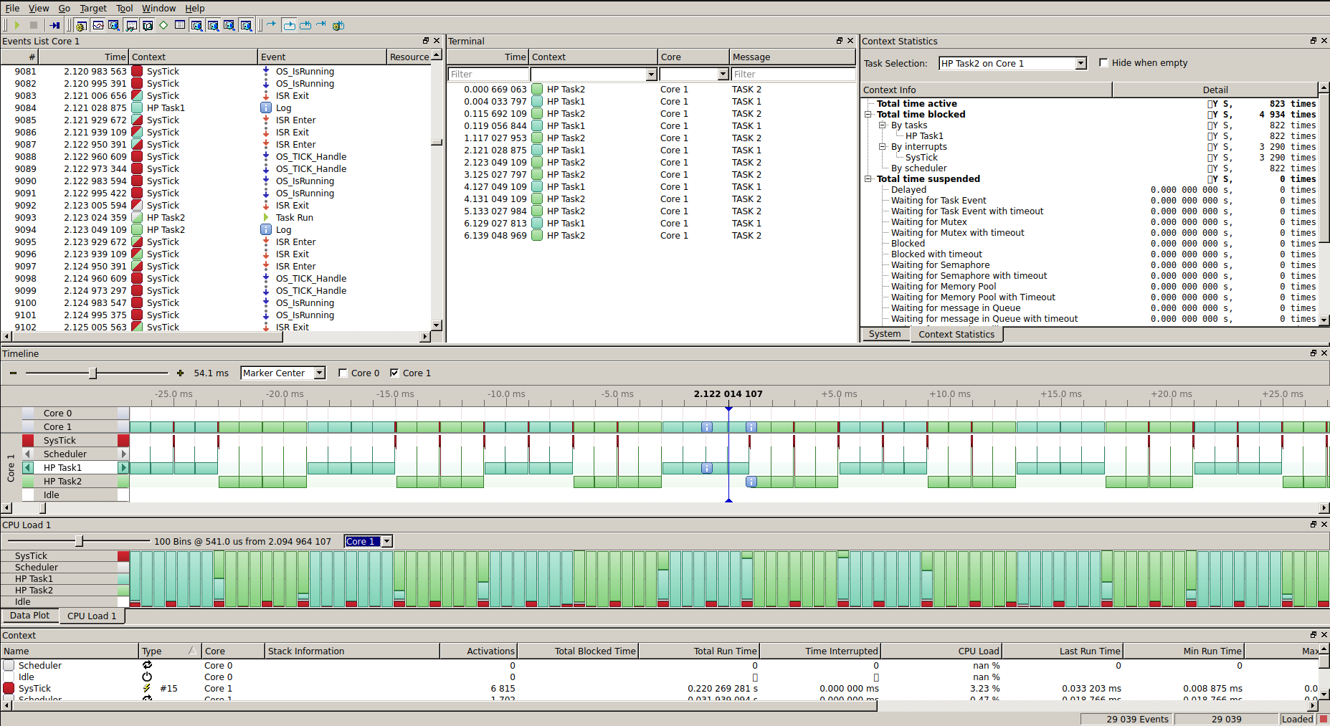Uncheck the Core 1 timeline checkbox

click(x=394, y=373)
